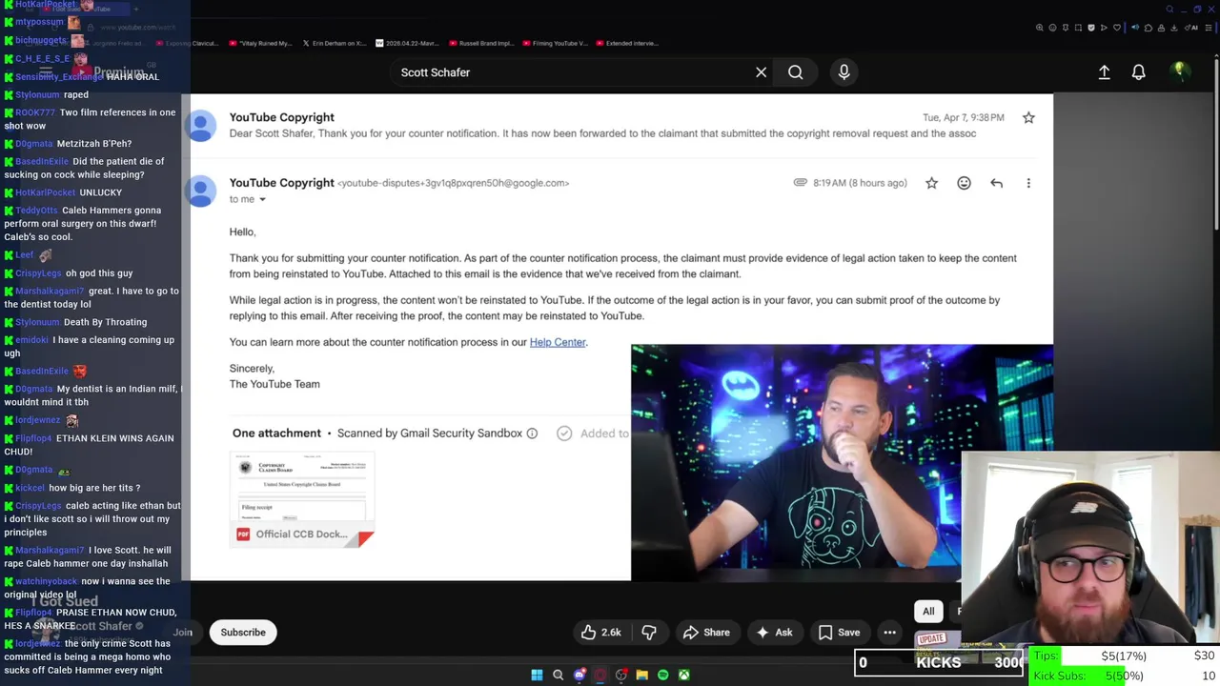Reply to the YouTube Copyright email
Viewport: 1220px width, 686px height.
coord(996,183)
